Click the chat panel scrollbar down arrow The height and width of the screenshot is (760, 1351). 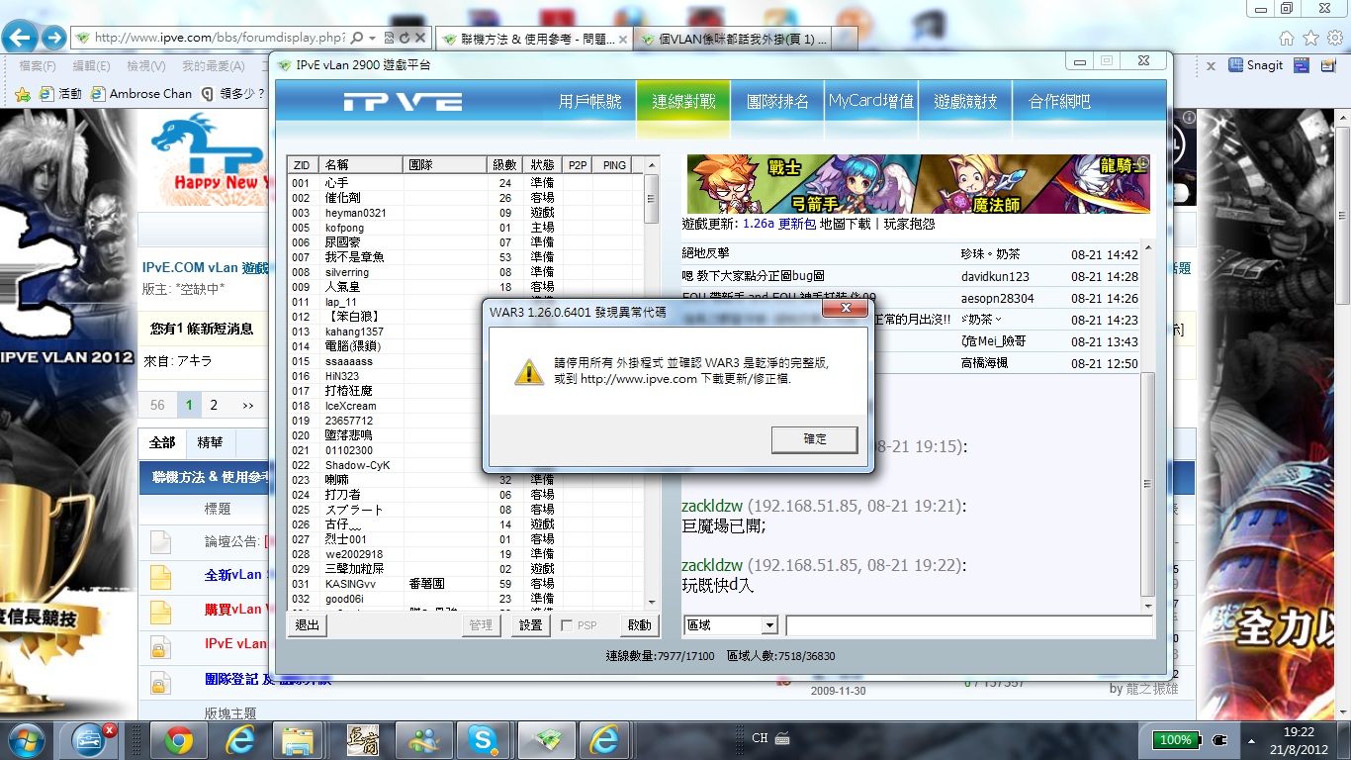1146,606
